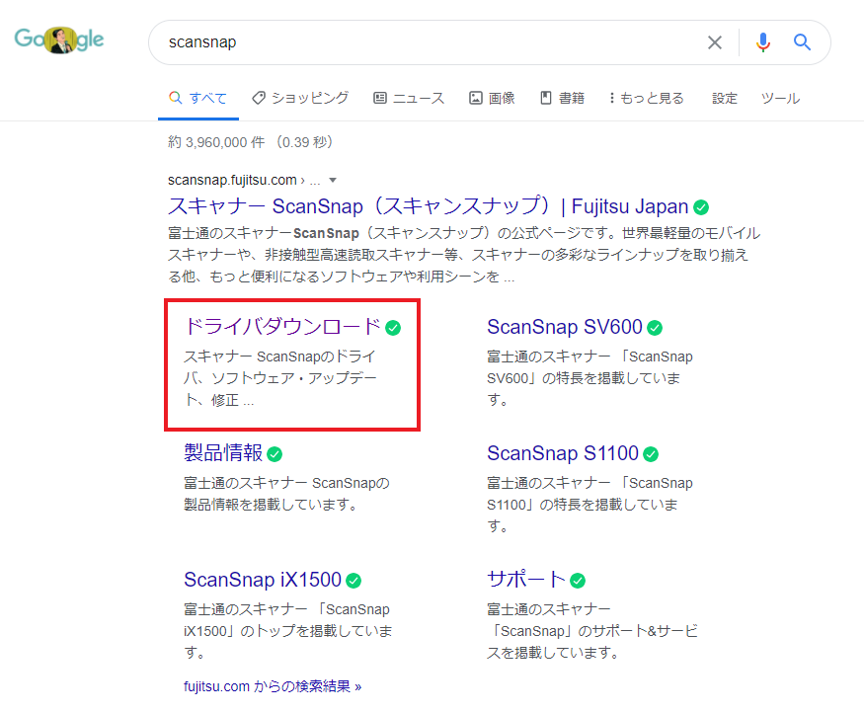The image size is (864, 713).
Task: Click the Google doodle logo
Action: point(59,40)
